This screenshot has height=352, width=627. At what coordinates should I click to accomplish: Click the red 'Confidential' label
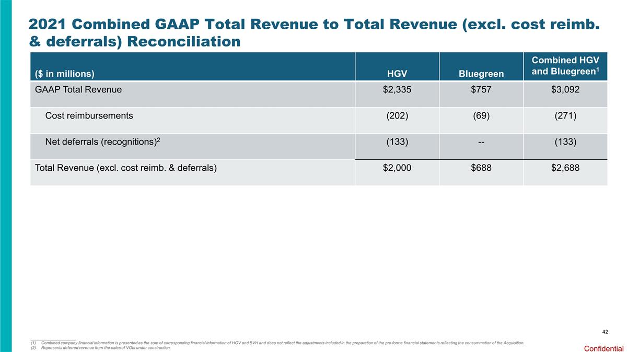tap(603, 348)
